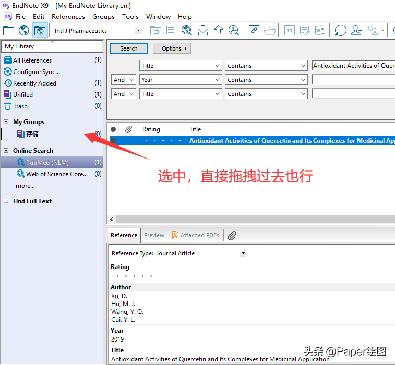Open the Options button menu
395x365 pixels.
172,48
